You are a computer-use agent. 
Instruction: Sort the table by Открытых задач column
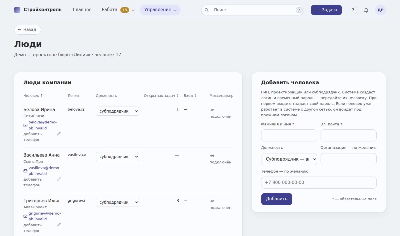[161, 96]
